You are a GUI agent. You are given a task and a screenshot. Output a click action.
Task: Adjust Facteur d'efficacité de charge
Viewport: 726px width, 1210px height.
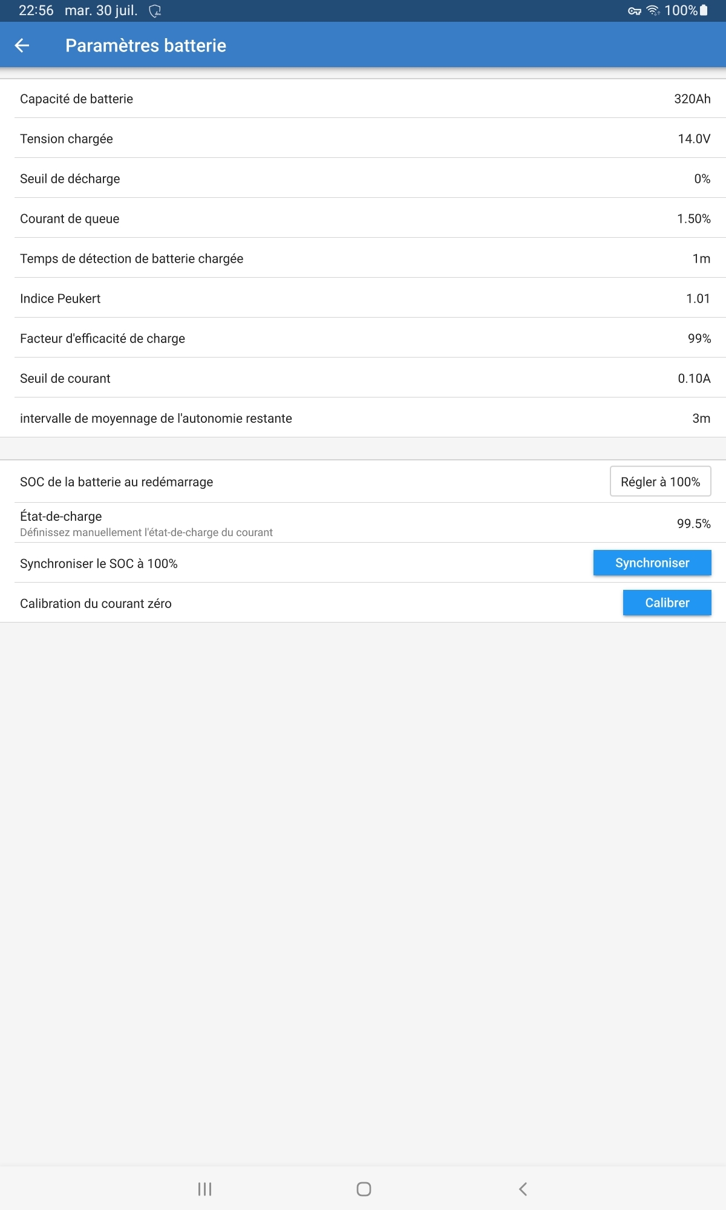click(363, 338)
